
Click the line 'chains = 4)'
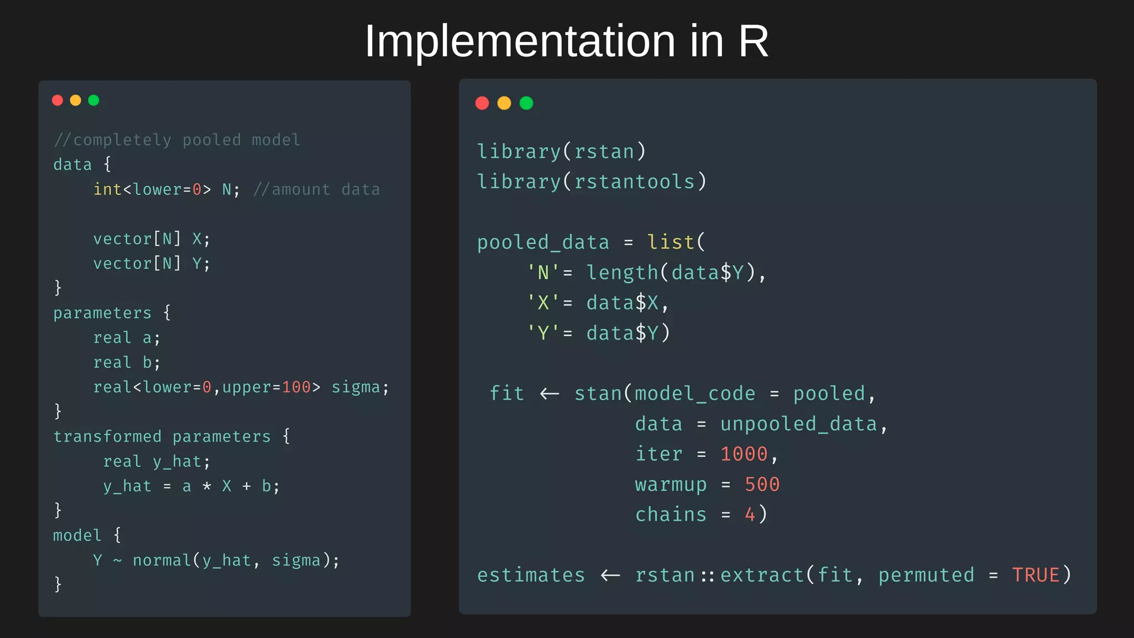pos(702,514)
